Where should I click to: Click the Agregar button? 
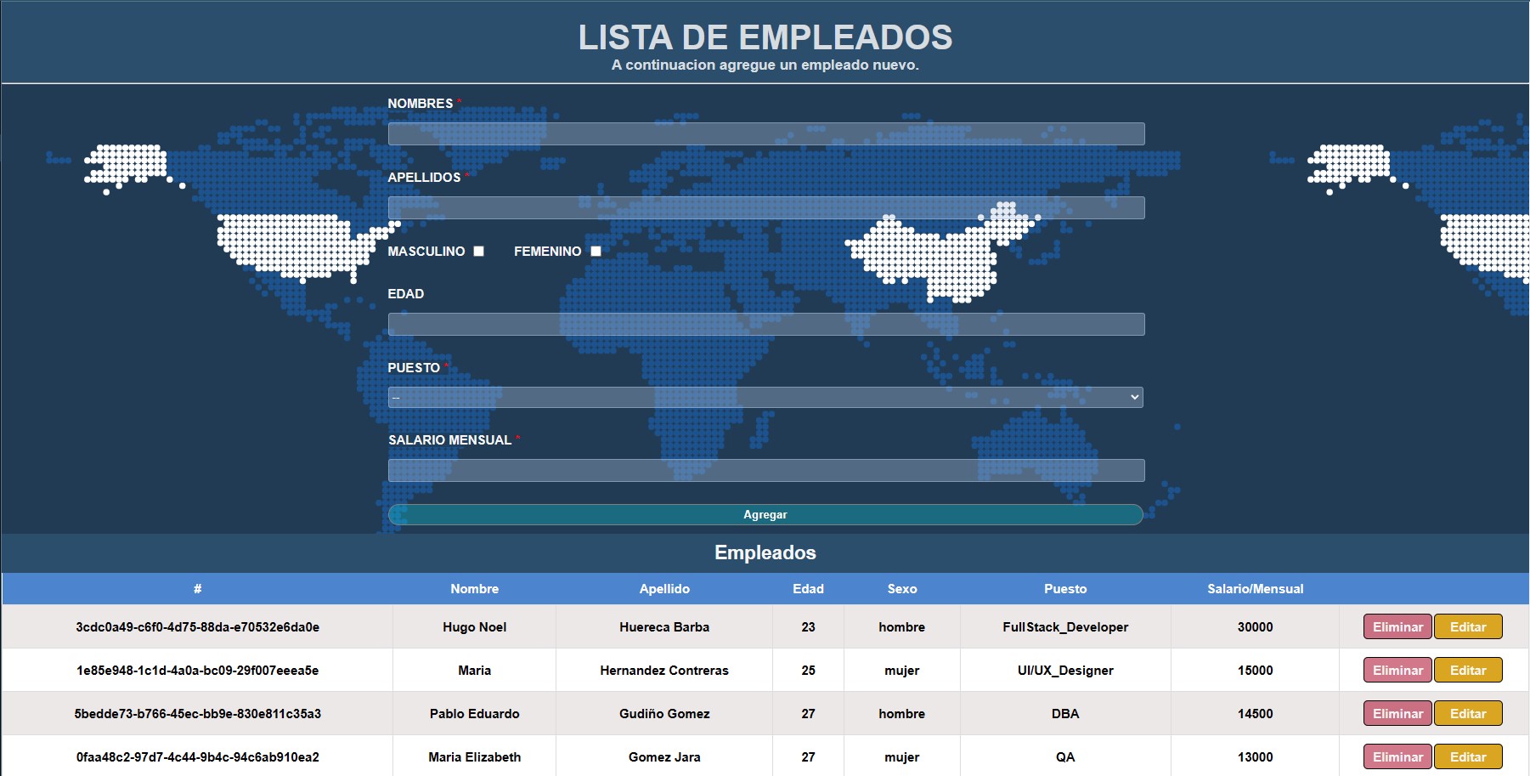pos(765,514)
